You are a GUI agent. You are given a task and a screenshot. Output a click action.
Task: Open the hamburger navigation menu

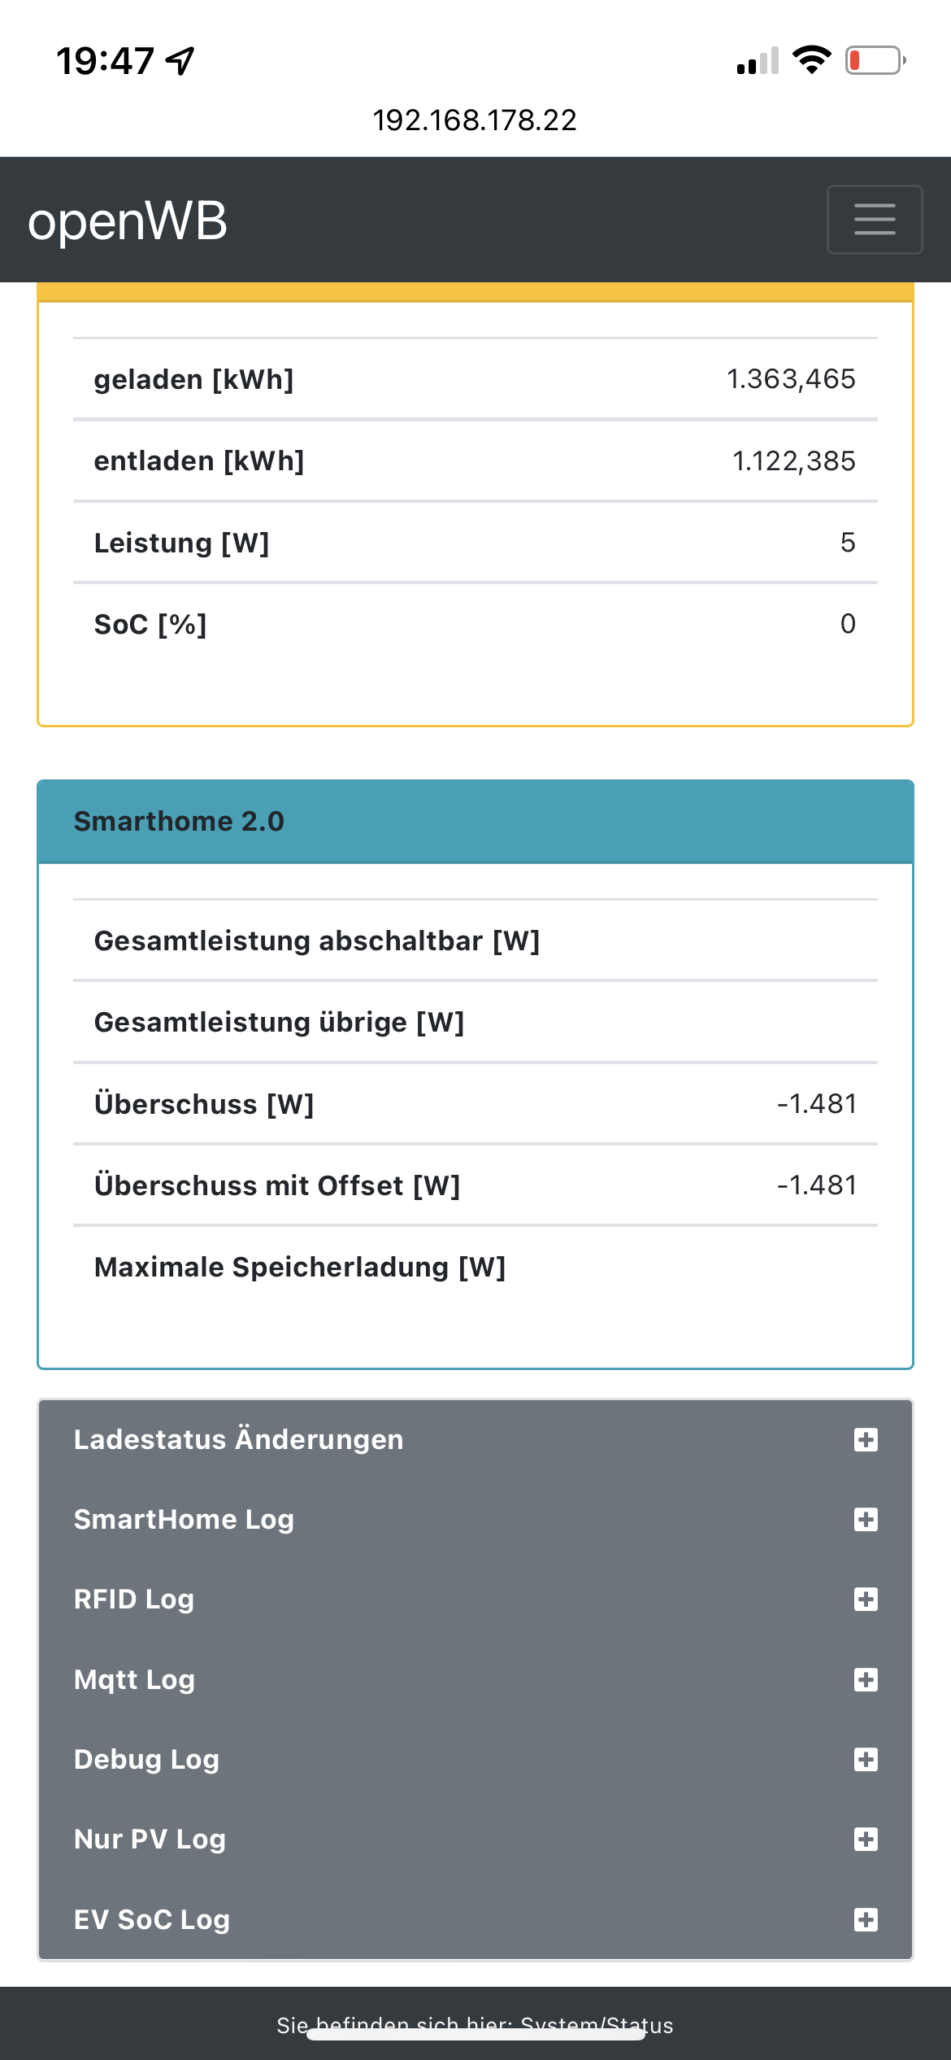click(875, 220)
